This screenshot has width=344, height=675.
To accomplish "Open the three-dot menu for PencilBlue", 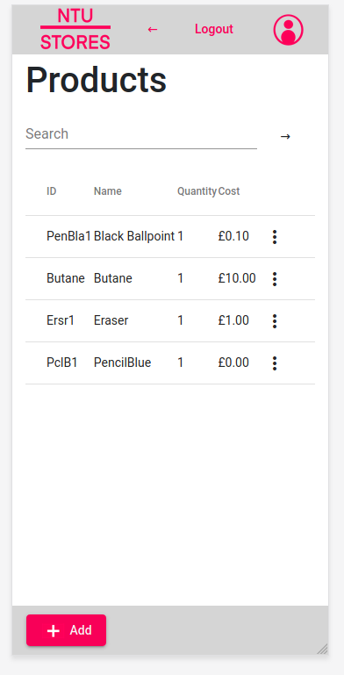I will (x=275, y=363).
